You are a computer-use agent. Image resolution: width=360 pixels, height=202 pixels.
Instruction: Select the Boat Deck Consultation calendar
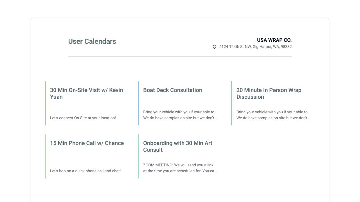click(x=173, y=90)
